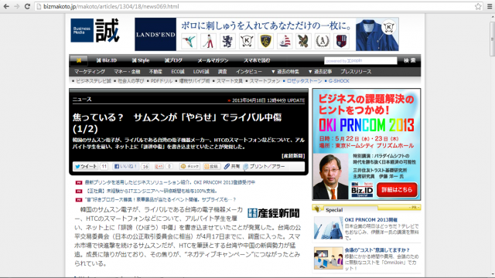The width and height of the screenshot is (495, 278).
Task: Click the LANDS' END brand logo
Action: [x=155, y=34]
